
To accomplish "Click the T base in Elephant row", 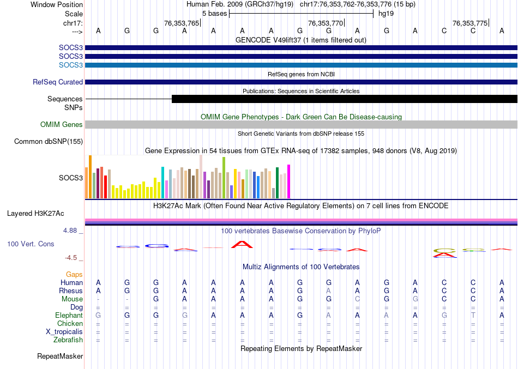I will click(473, 316).
